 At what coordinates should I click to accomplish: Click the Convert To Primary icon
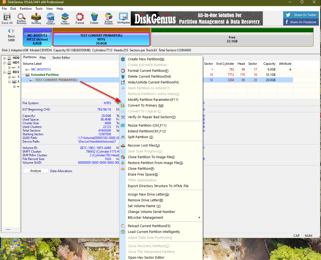click(x=123, y=105)
